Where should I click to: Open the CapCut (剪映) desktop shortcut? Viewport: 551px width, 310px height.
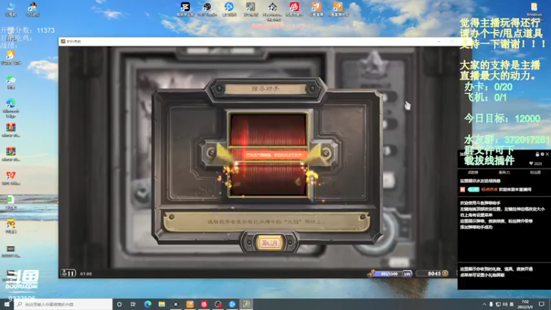coord(185,9)
